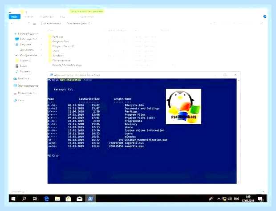Open the volume speaker tray icon

click(x=230, y=199)
